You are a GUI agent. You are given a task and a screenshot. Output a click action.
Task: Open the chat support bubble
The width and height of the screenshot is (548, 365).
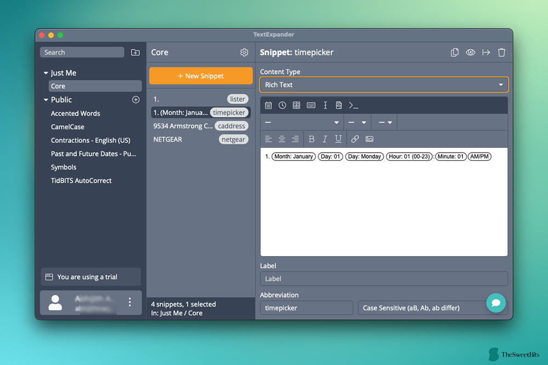coord(495,303)
